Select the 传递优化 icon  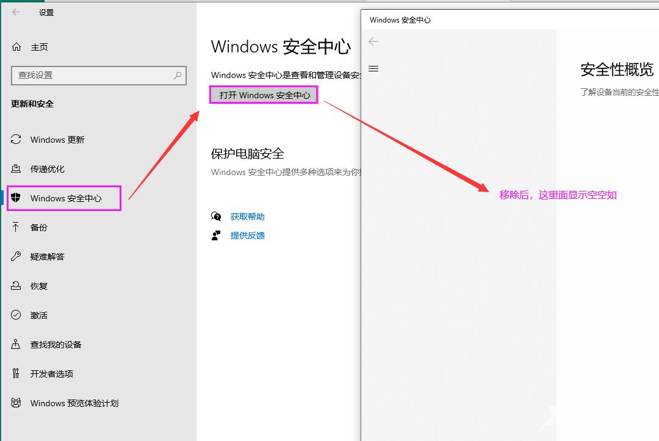[16, 169]
